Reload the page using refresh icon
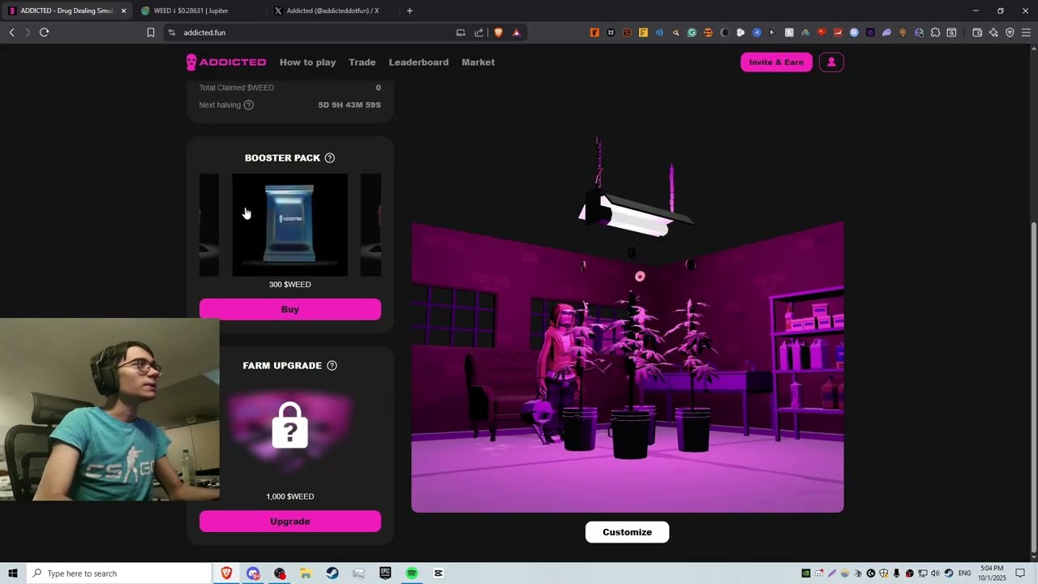Screen dimensions: 1038x584 45,32
